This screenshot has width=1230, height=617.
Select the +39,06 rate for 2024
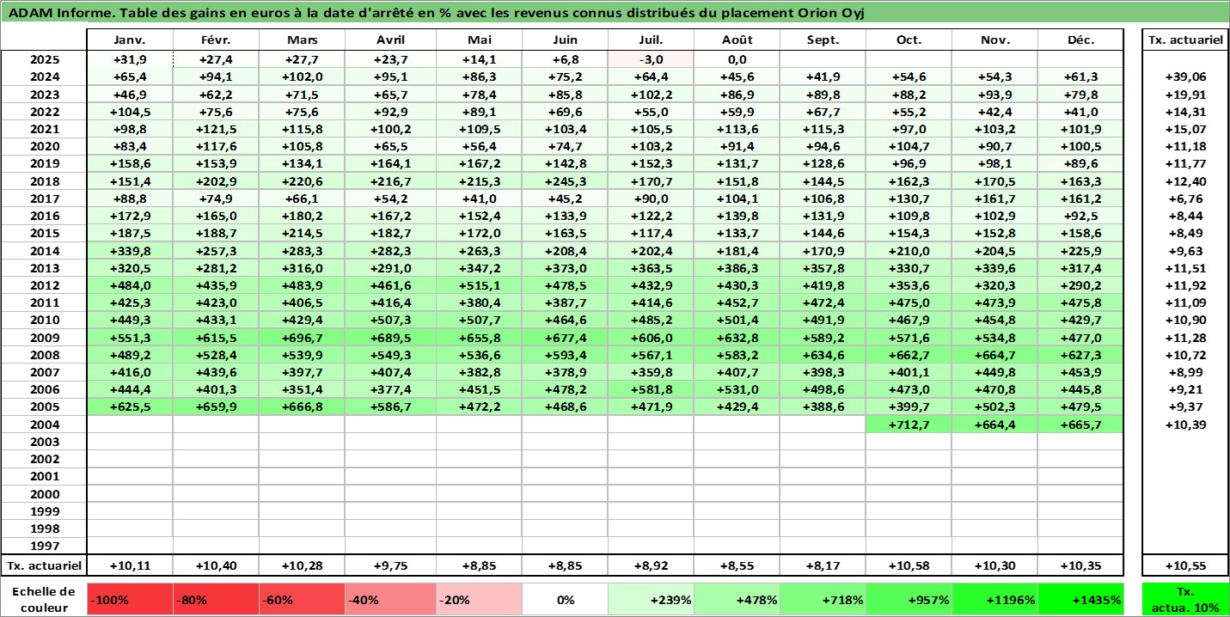[x=1185, y=77]
